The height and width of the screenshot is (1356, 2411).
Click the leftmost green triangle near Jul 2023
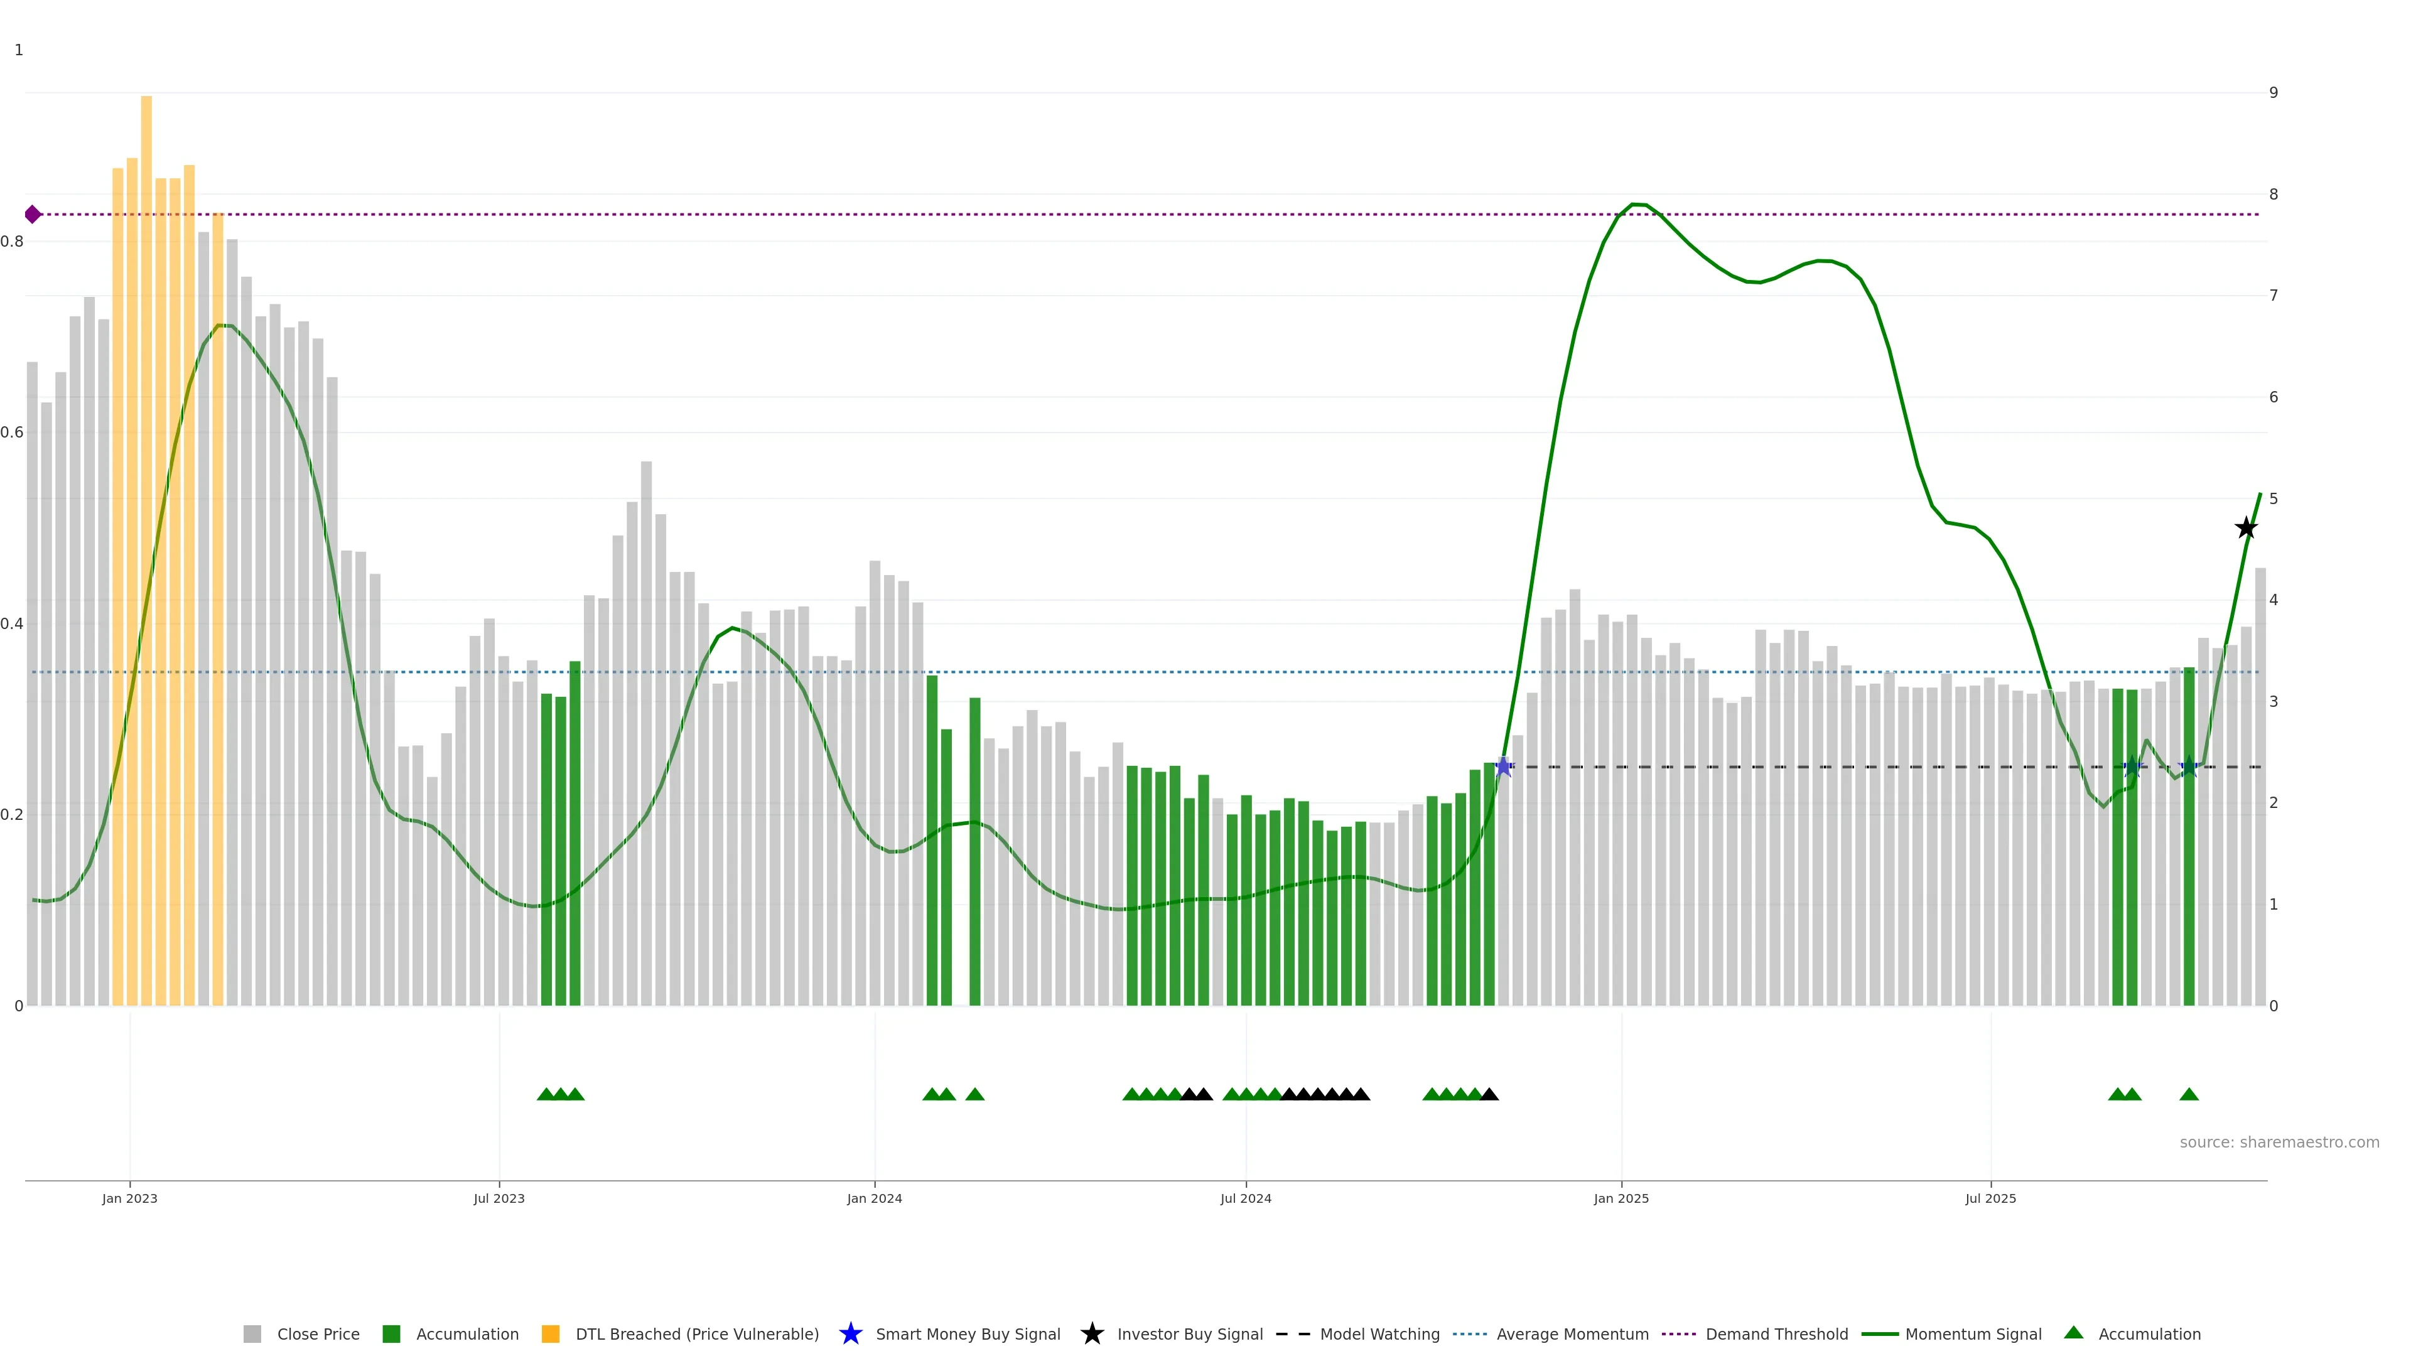click(546, 1094)
